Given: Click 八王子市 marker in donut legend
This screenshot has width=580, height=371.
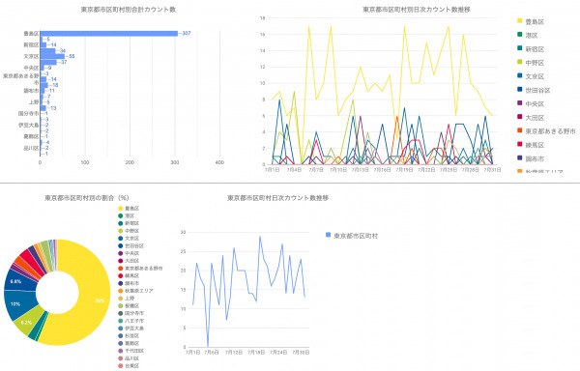Looking at the screenshot, I should (120, 321).
